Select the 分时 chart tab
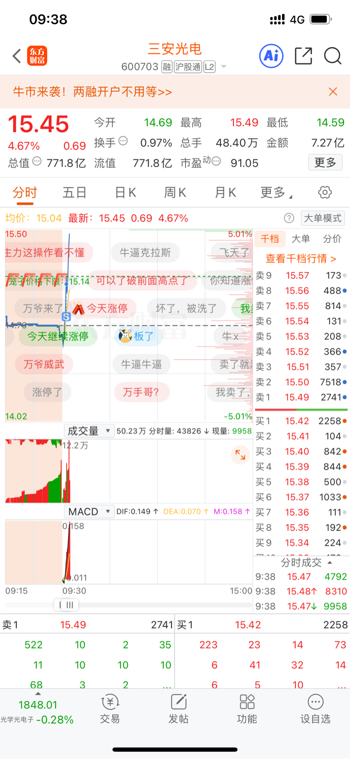This screenshot has height=759, width=350. click(25, 193)
